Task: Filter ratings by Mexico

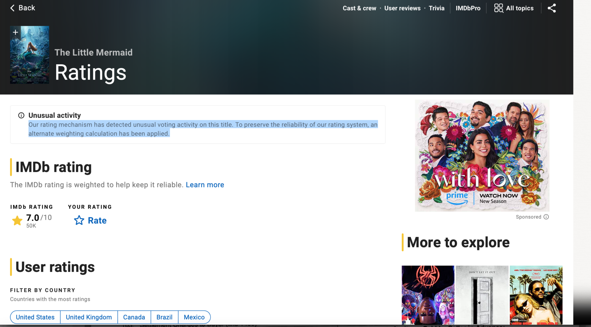Action: pos(194,317)
